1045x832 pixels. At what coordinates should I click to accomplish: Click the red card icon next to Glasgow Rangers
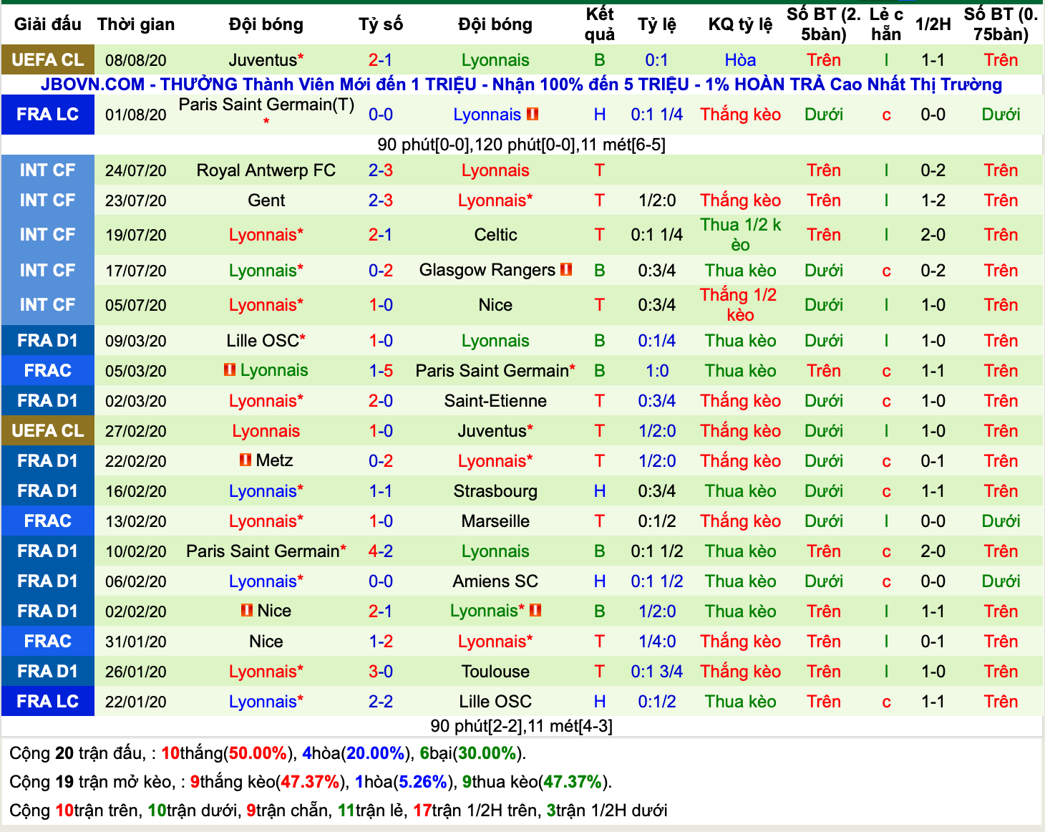pyautogui.click(x=566, y=270)
